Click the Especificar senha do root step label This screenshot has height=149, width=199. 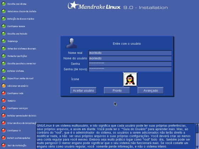tap(20, 78)
